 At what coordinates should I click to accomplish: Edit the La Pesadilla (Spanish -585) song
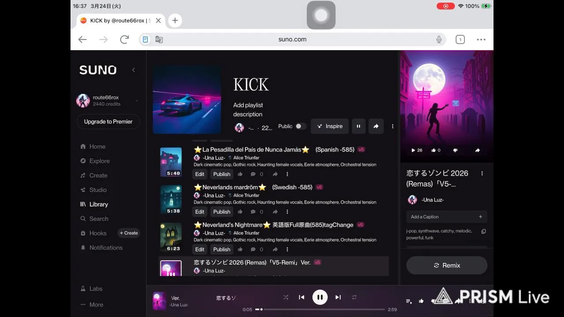tap(200, 174)
